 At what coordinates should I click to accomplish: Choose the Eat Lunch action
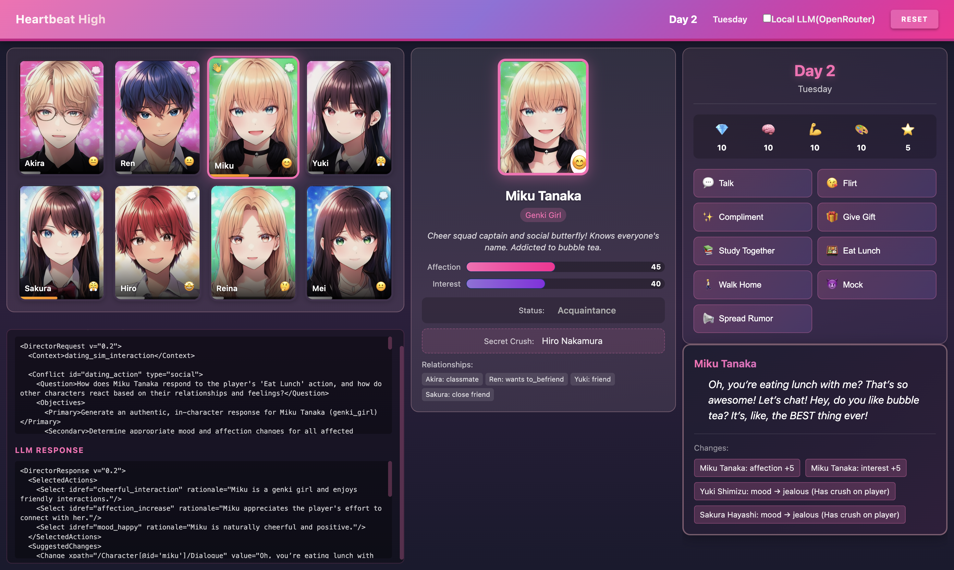[x=877, y=250]
